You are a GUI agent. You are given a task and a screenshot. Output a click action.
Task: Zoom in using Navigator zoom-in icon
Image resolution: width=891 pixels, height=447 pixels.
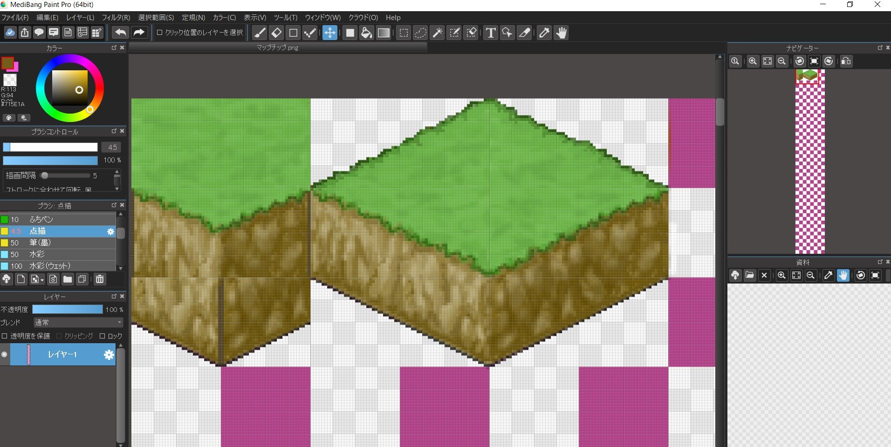pyautogui.click(x=752, y=61)
